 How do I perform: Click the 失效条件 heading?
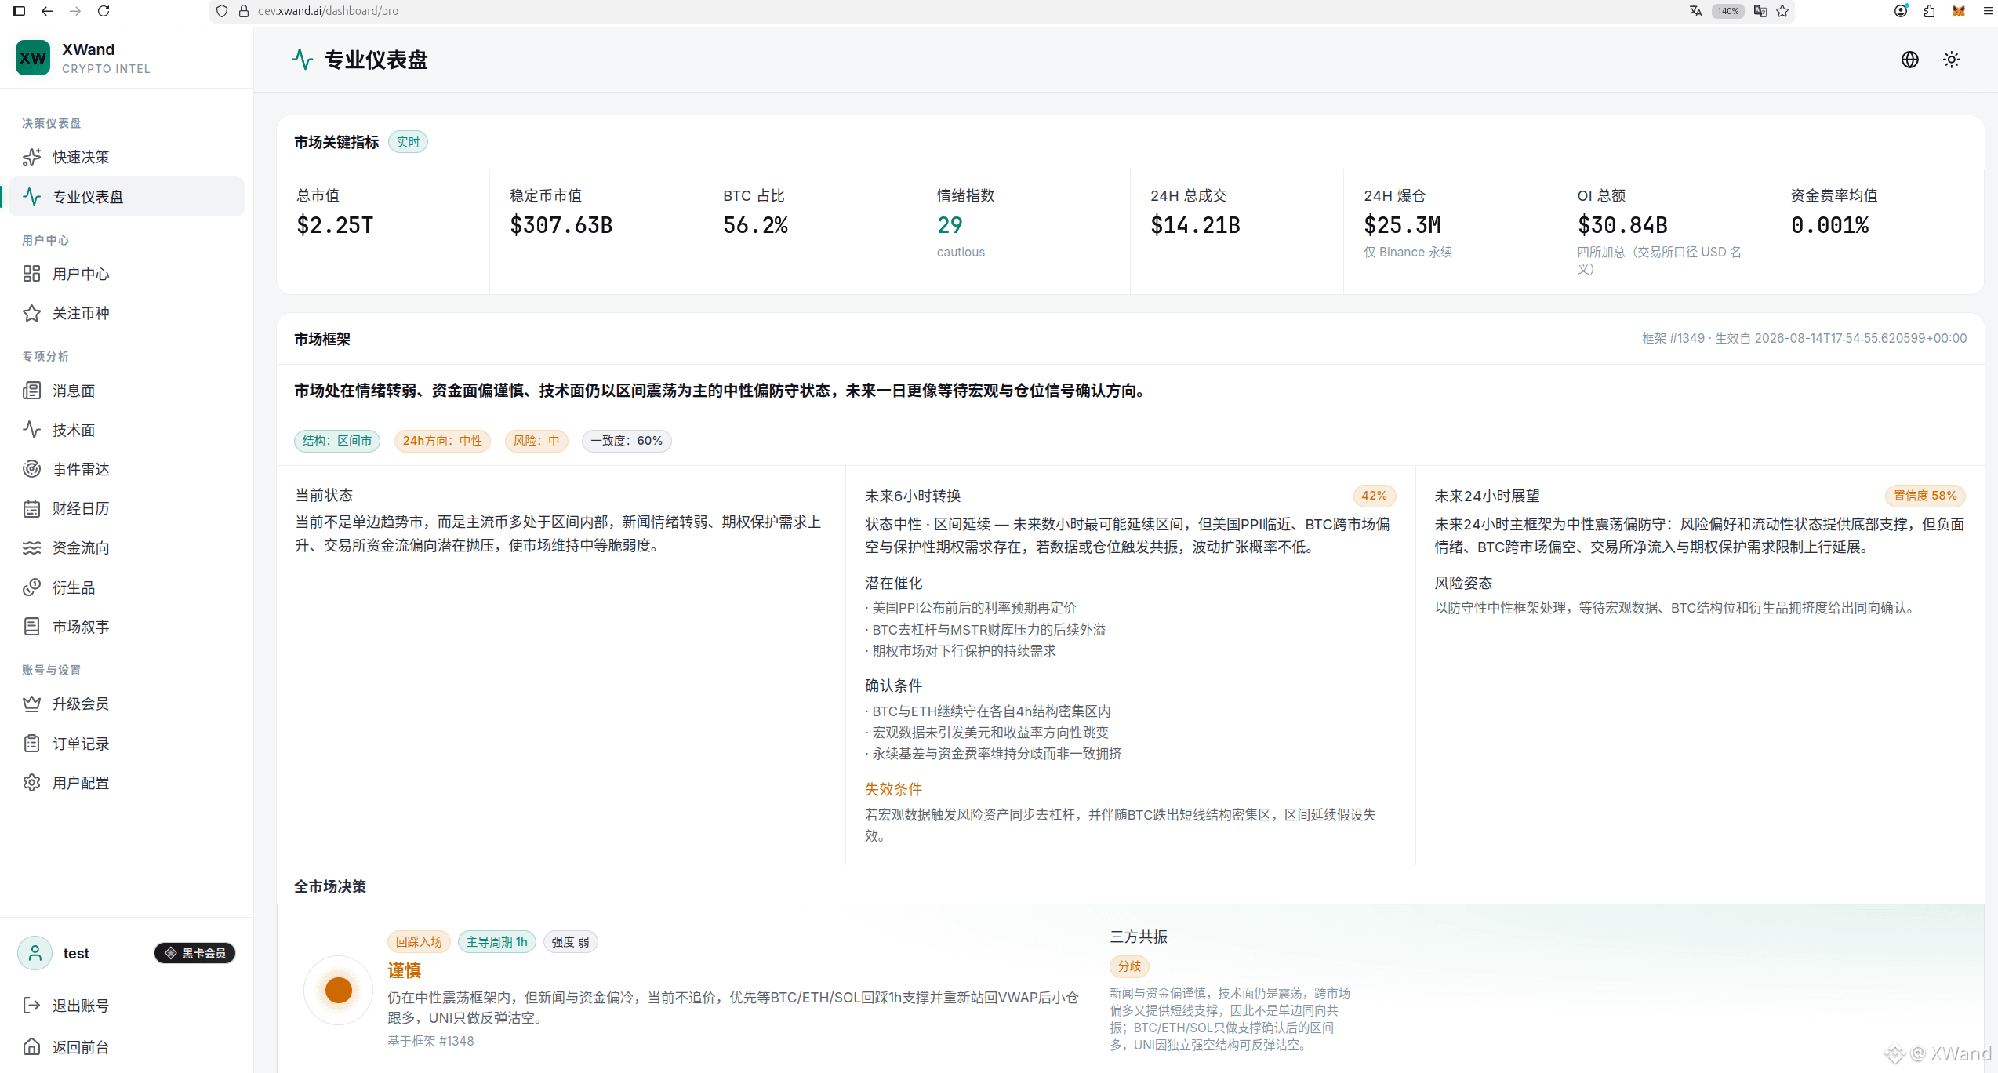pos(893,789)
